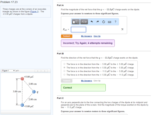Screen dimensions: 153x115
Task: Undo the last answer edit
Action: click(92, 22)
